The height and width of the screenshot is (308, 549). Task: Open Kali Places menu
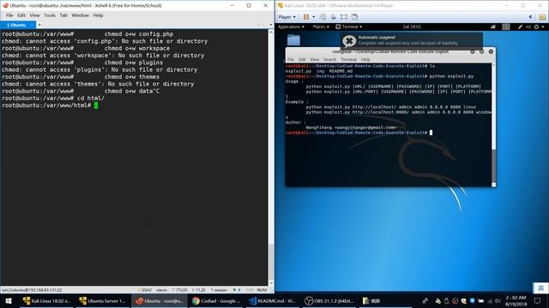point(321,27)
